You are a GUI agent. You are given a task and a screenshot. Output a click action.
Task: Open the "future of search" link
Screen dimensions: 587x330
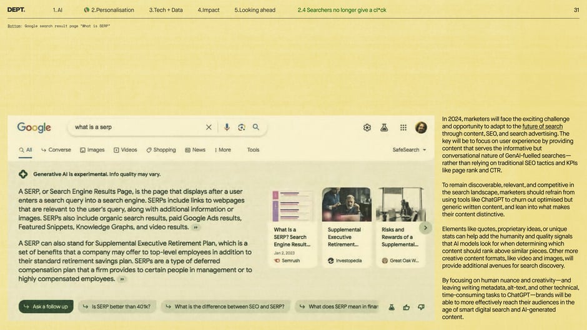(x=542, y=127)
